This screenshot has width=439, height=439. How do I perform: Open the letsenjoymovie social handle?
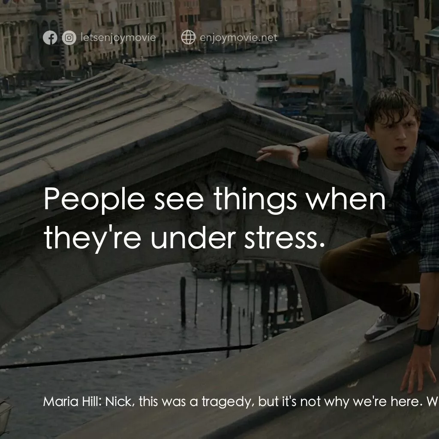118,38
